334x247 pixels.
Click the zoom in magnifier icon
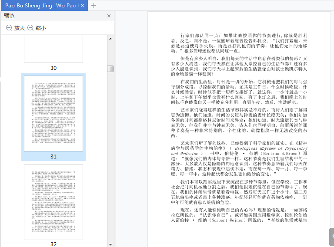click(x=9, y=28)
